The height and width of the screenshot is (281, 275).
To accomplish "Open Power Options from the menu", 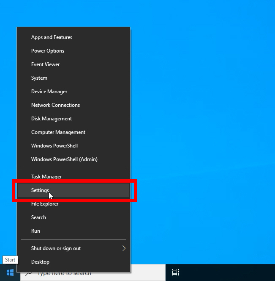I will (74, 51).
